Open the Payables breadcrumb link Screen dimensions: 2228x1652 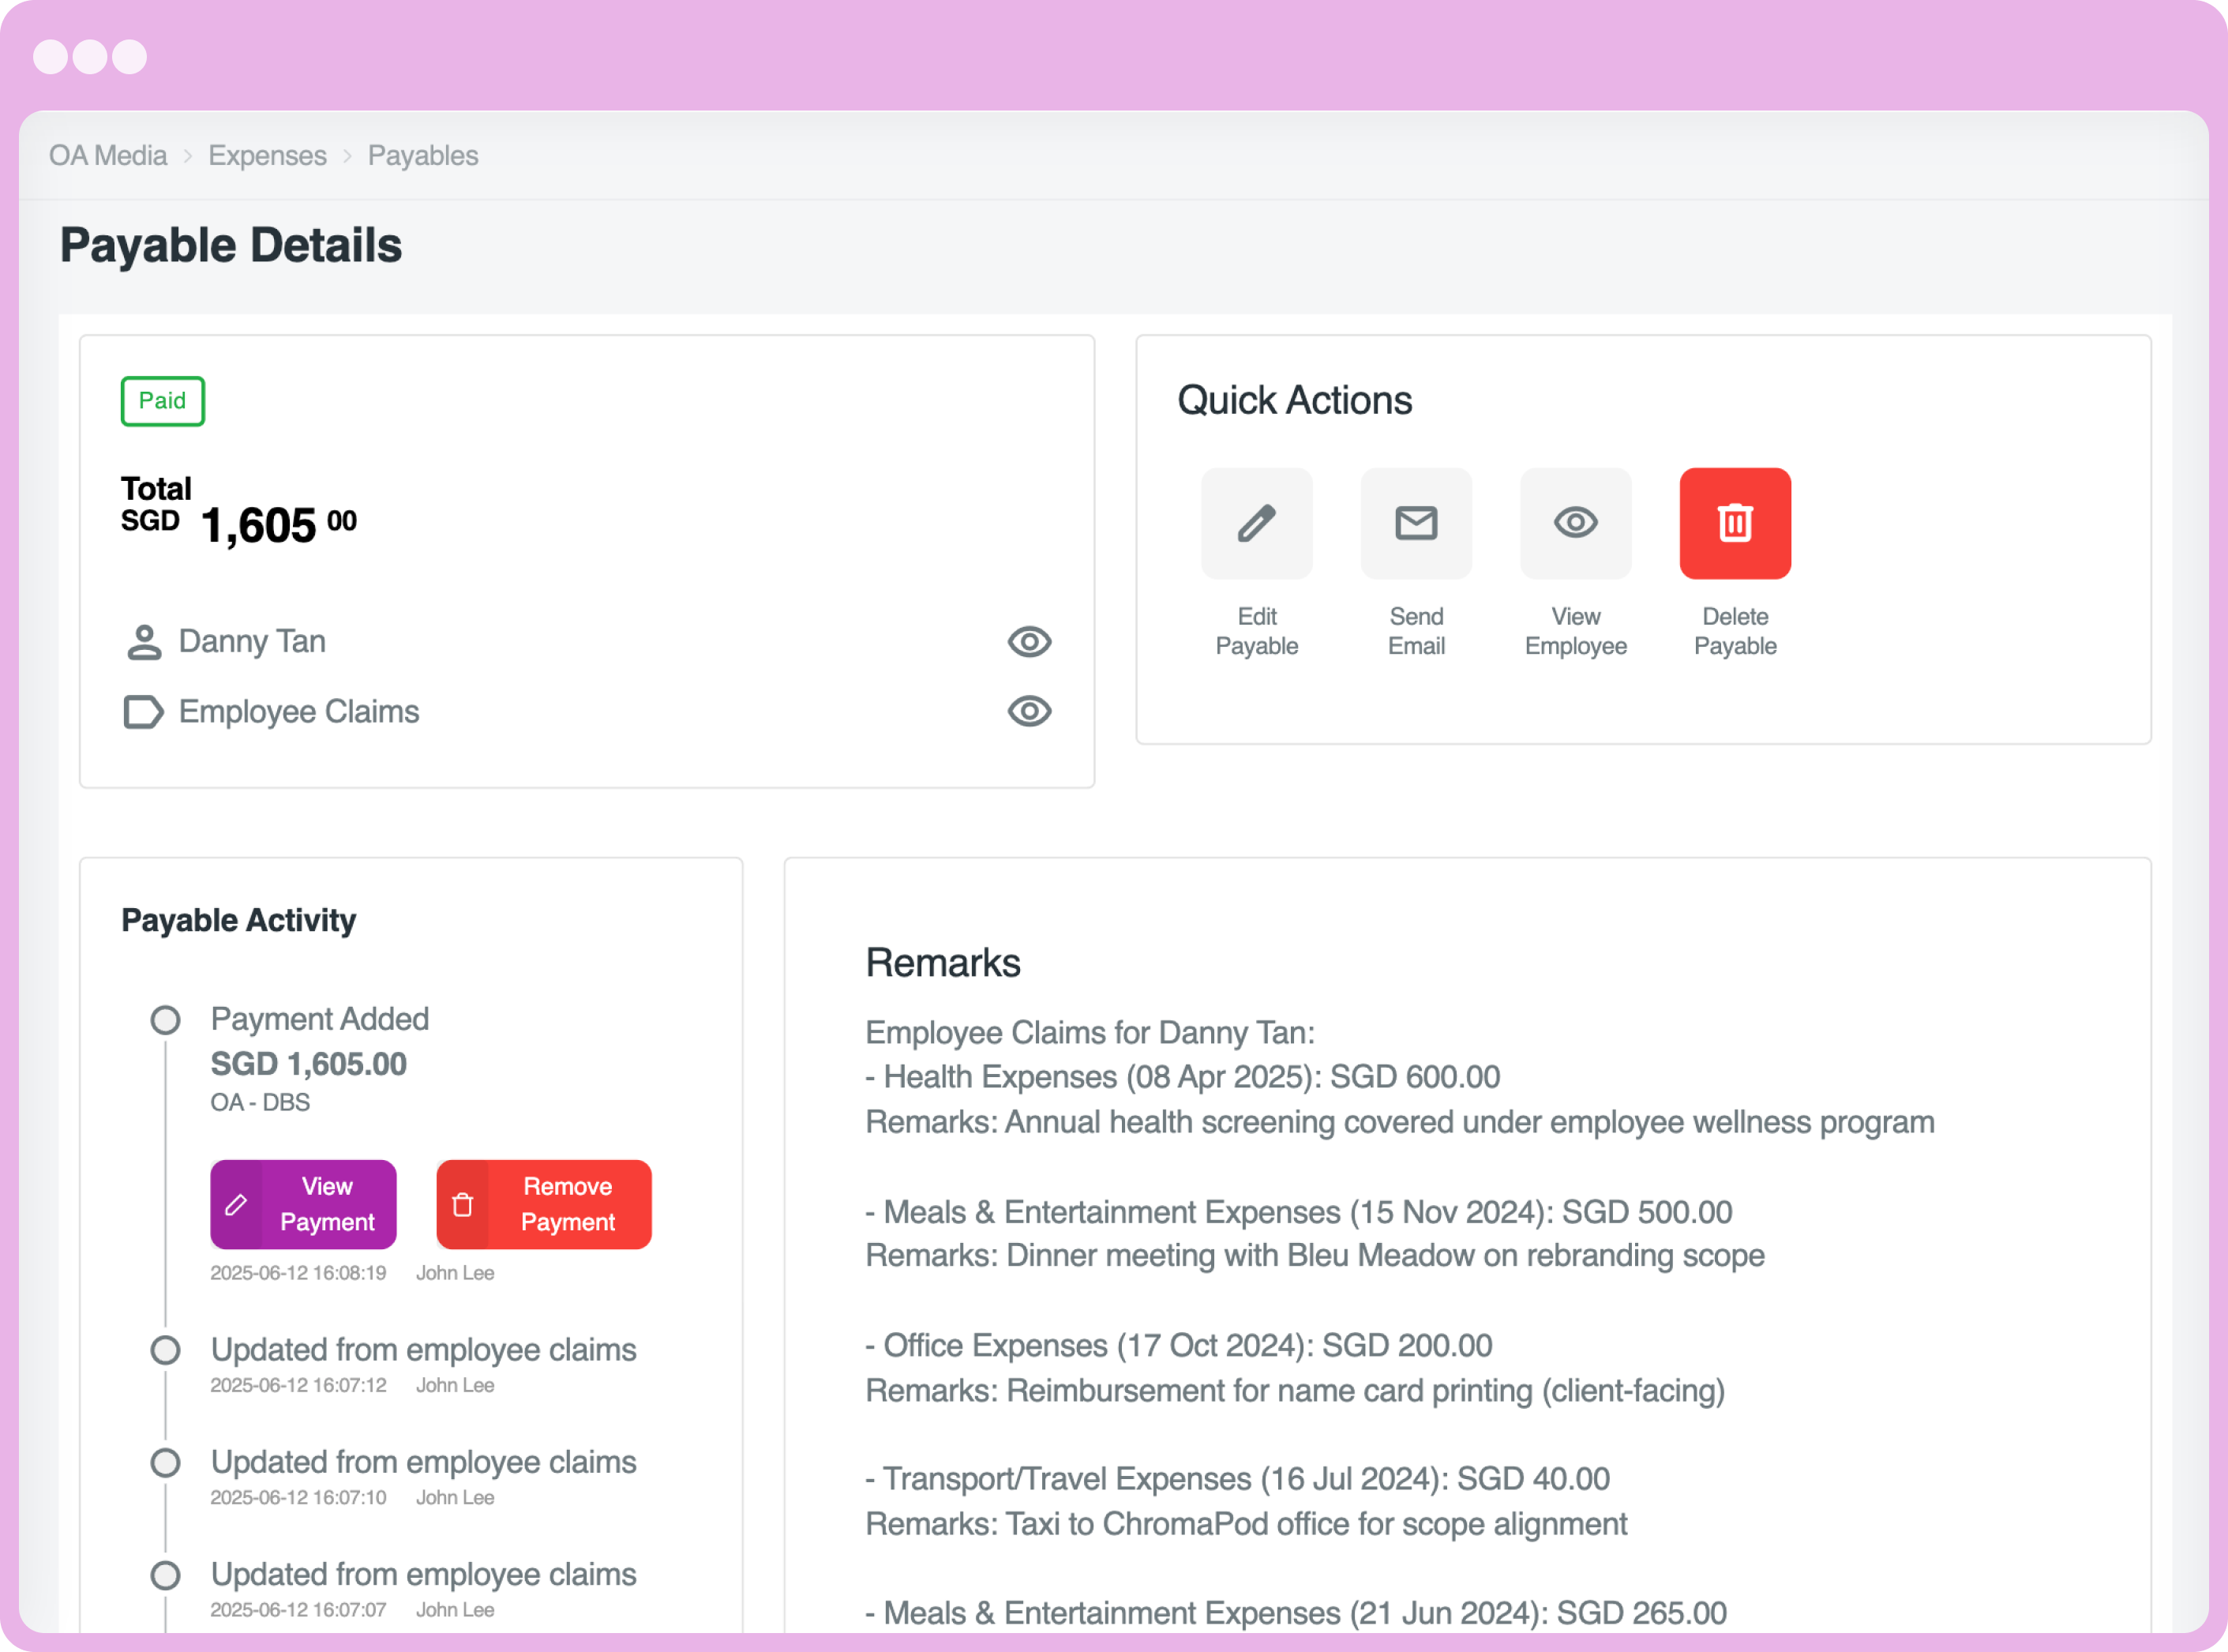point(423,156)
